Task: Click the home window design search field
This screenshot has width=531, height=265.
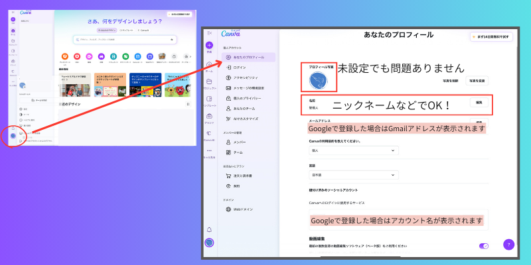Action: 125,40
